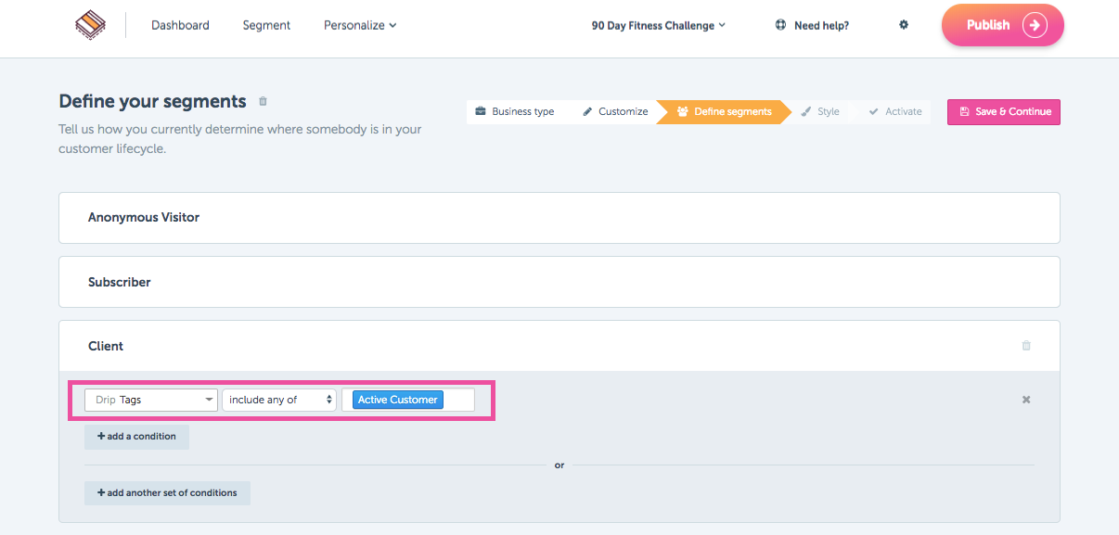Jump to the Style step tab
The image size is (1119, 535).
820,111
